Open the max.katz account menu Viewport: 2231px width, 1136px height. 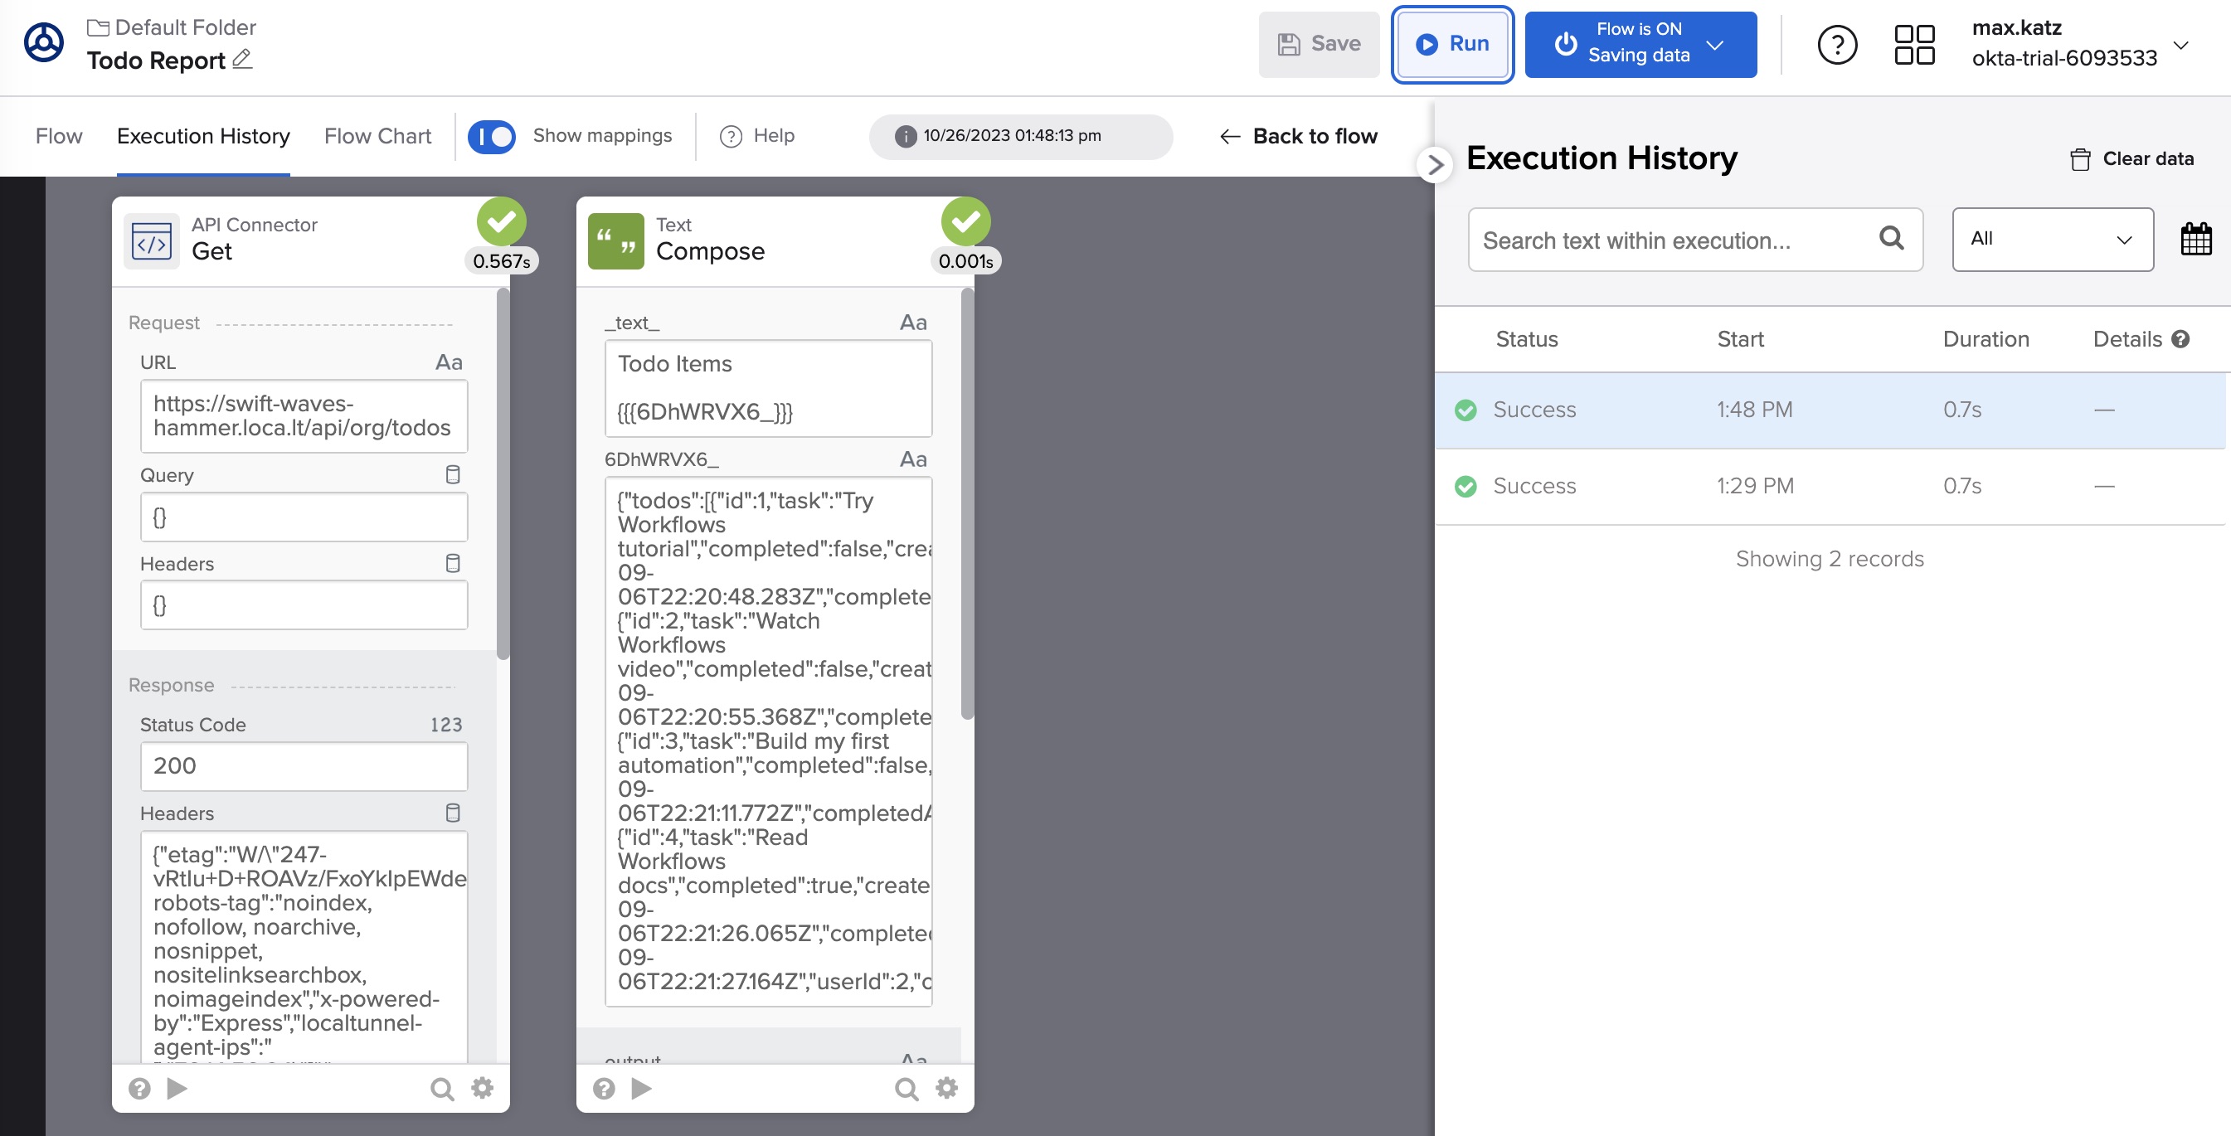2180,44
